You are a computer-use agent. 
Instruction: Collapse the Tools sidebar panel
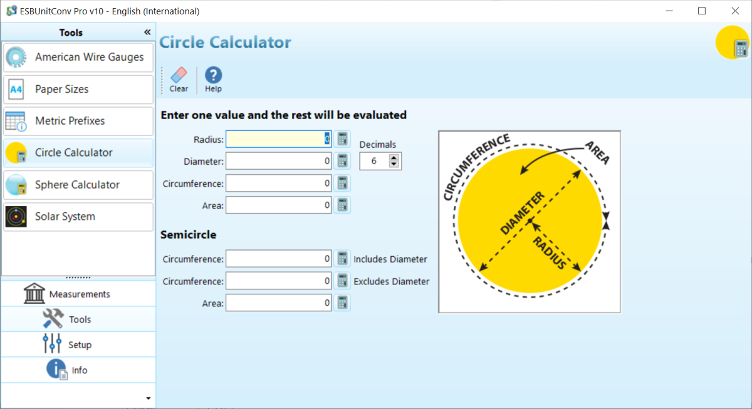point(147,31)
